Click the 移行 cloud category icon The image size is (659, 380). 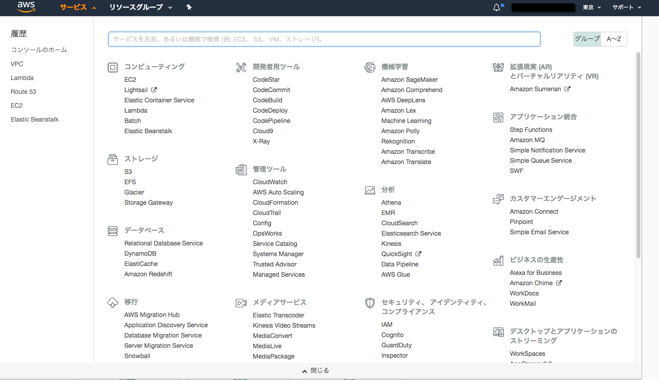point(113,303)
